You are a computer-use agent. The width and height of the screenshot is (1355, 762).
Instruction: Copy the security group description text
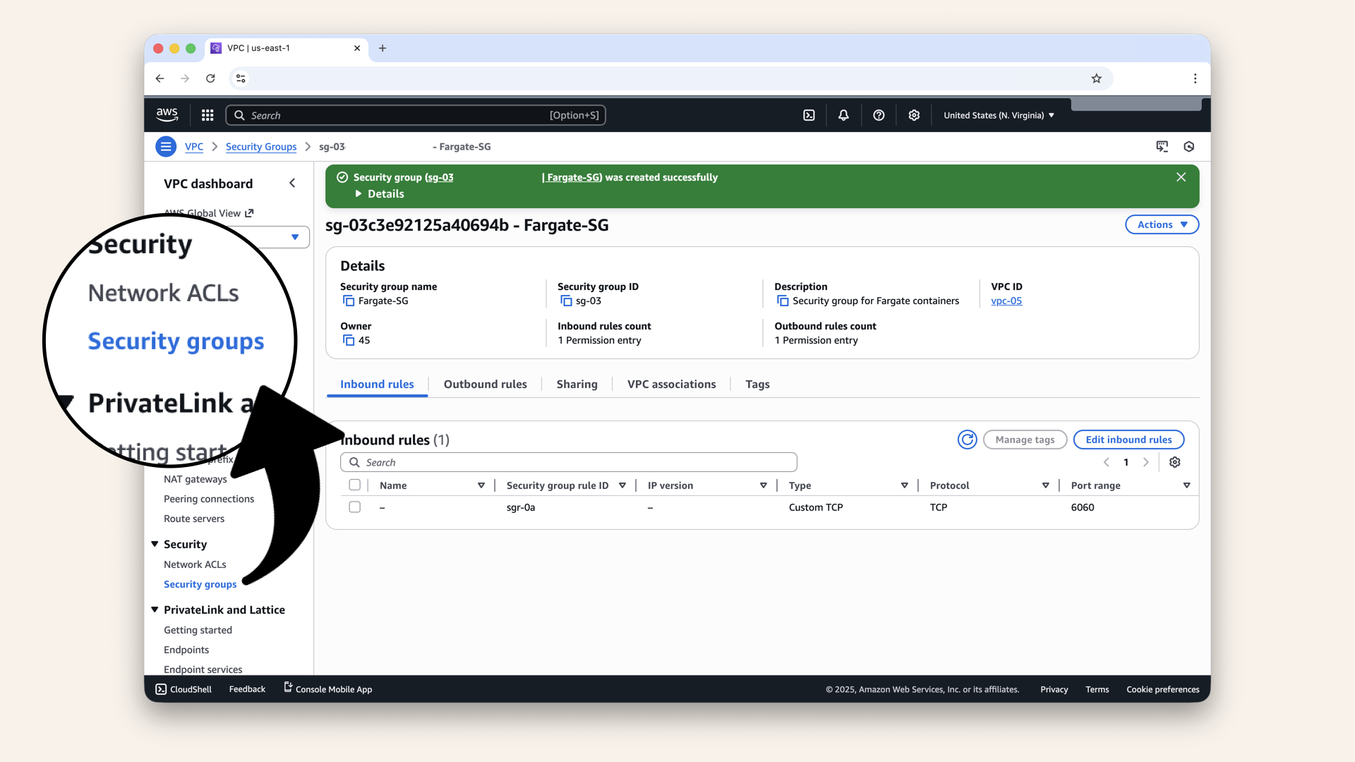click(783, 301)
